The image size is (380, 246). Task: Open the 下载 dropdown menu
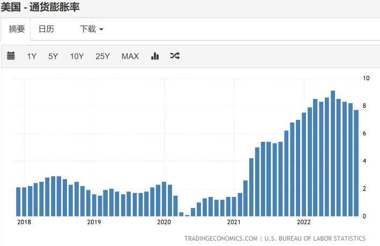coord(92,29)
